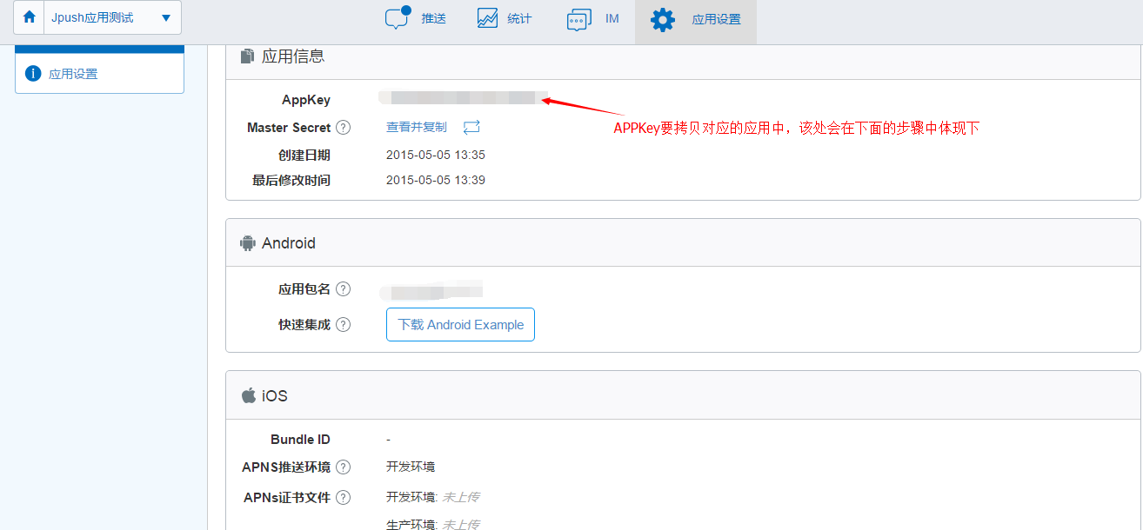This screenshot has width=1143, height=530.
Task: Click the iOS section heading text
Action: coord(275,395)
